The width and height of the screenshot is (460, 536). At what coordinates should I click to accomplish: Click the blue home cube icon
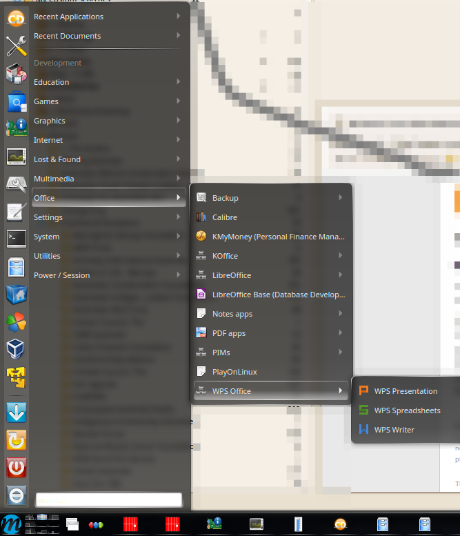(x=17, y=295)
